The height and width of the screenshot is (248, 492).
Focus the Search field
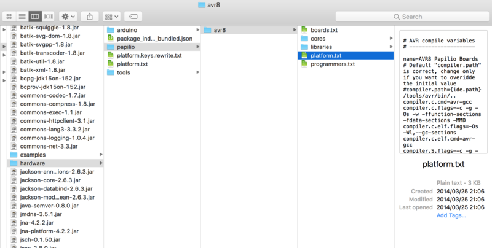pyautogui.click(x=411, y=17)
